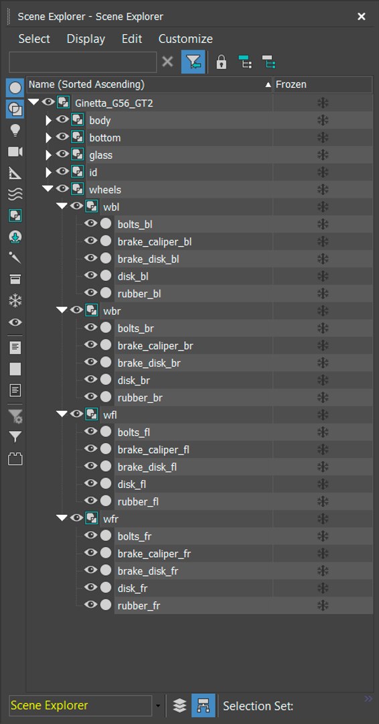Sort by the Frozen column header

click(x=323, y=84)
